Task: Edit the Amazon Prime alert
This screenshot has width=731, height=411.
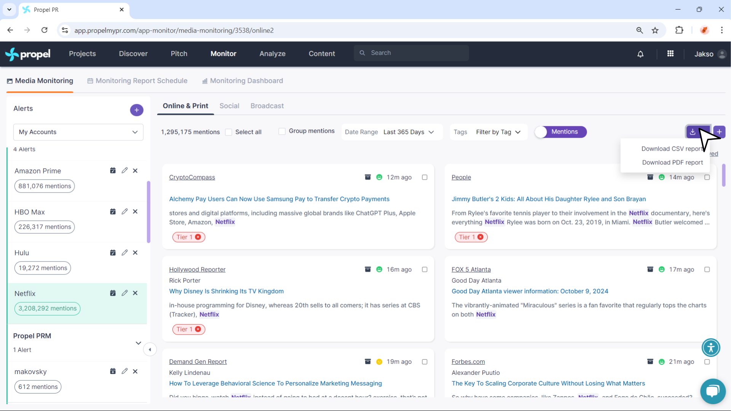Action: [x=124, y=170]
